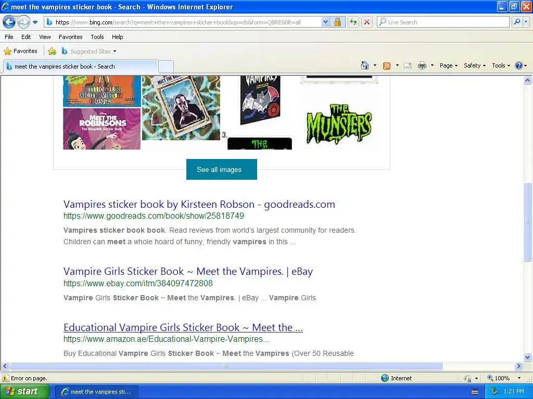The height and width of the screenshot is (399, 533).
Task: Open the Page command menu
Action: pos(449,65)
